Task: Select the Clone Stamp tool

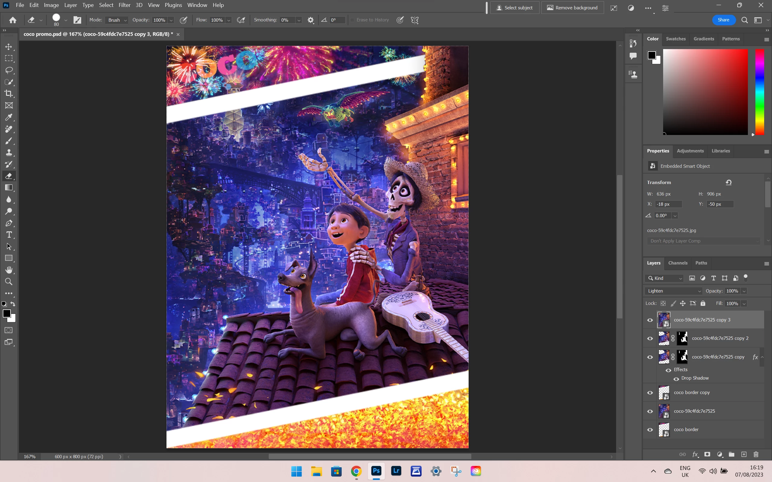Action: pyautogui.click(x=9, y=152)
